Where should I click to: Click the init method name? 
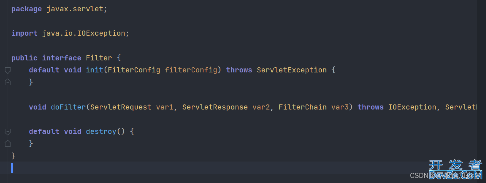(95, 70)
